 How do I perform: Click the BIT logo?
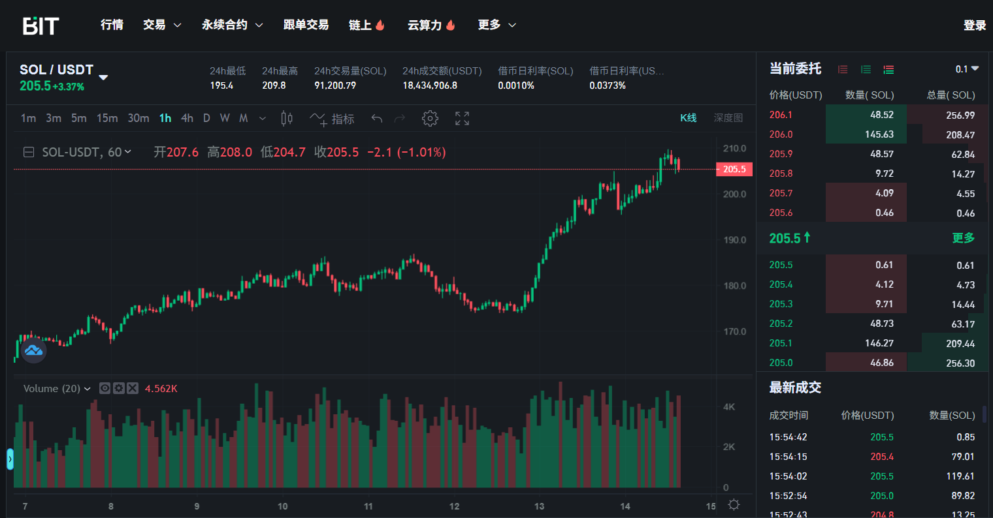pos(41,25)
